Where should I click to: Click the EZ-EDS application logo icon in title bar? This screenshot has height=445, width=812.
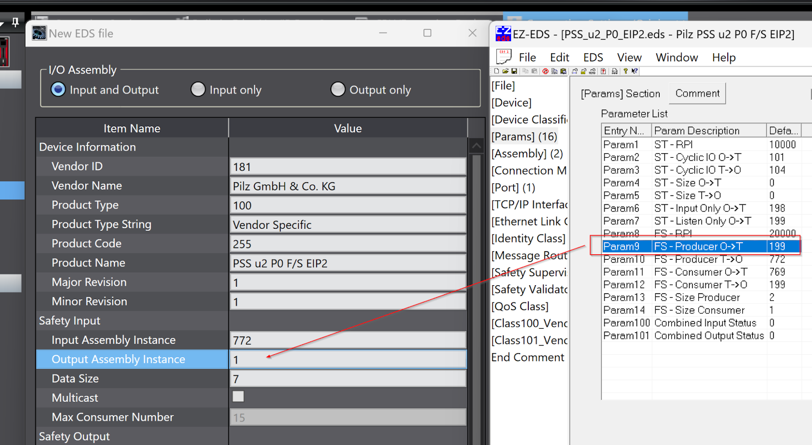tap(503, 33)
